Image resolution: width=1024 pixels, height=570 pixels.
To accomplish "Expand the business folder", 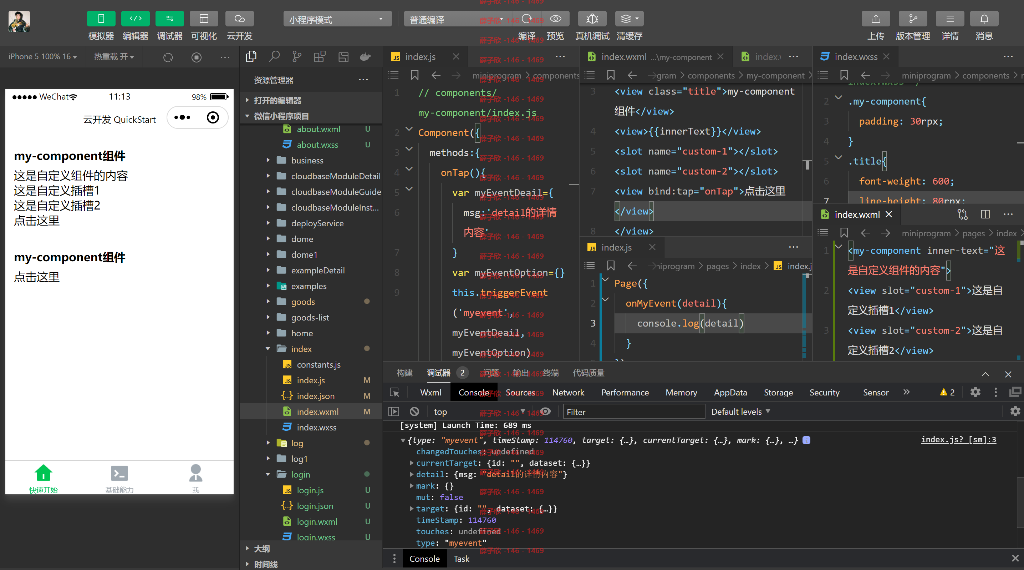I will pyautogui.click(x=311, y=160).
